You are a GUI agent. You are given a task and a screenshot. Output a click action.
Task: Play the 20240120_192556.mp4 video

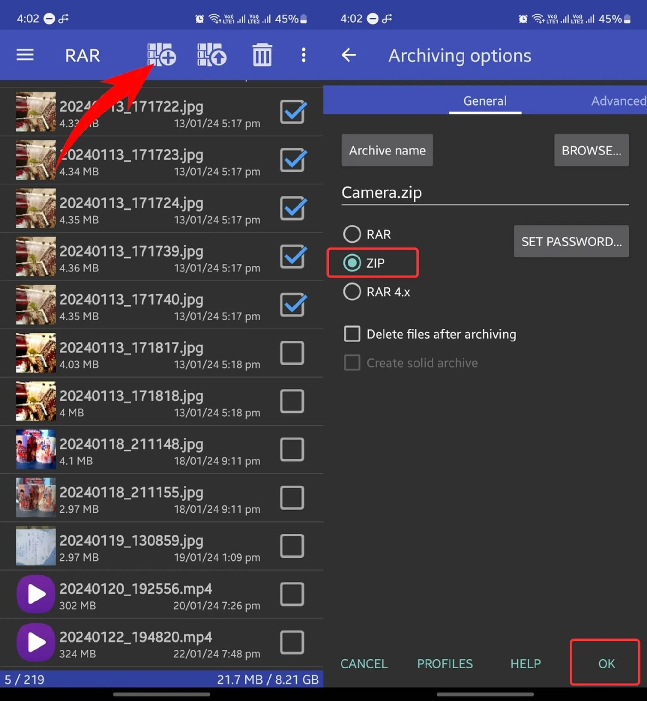(x=35, y=594)
